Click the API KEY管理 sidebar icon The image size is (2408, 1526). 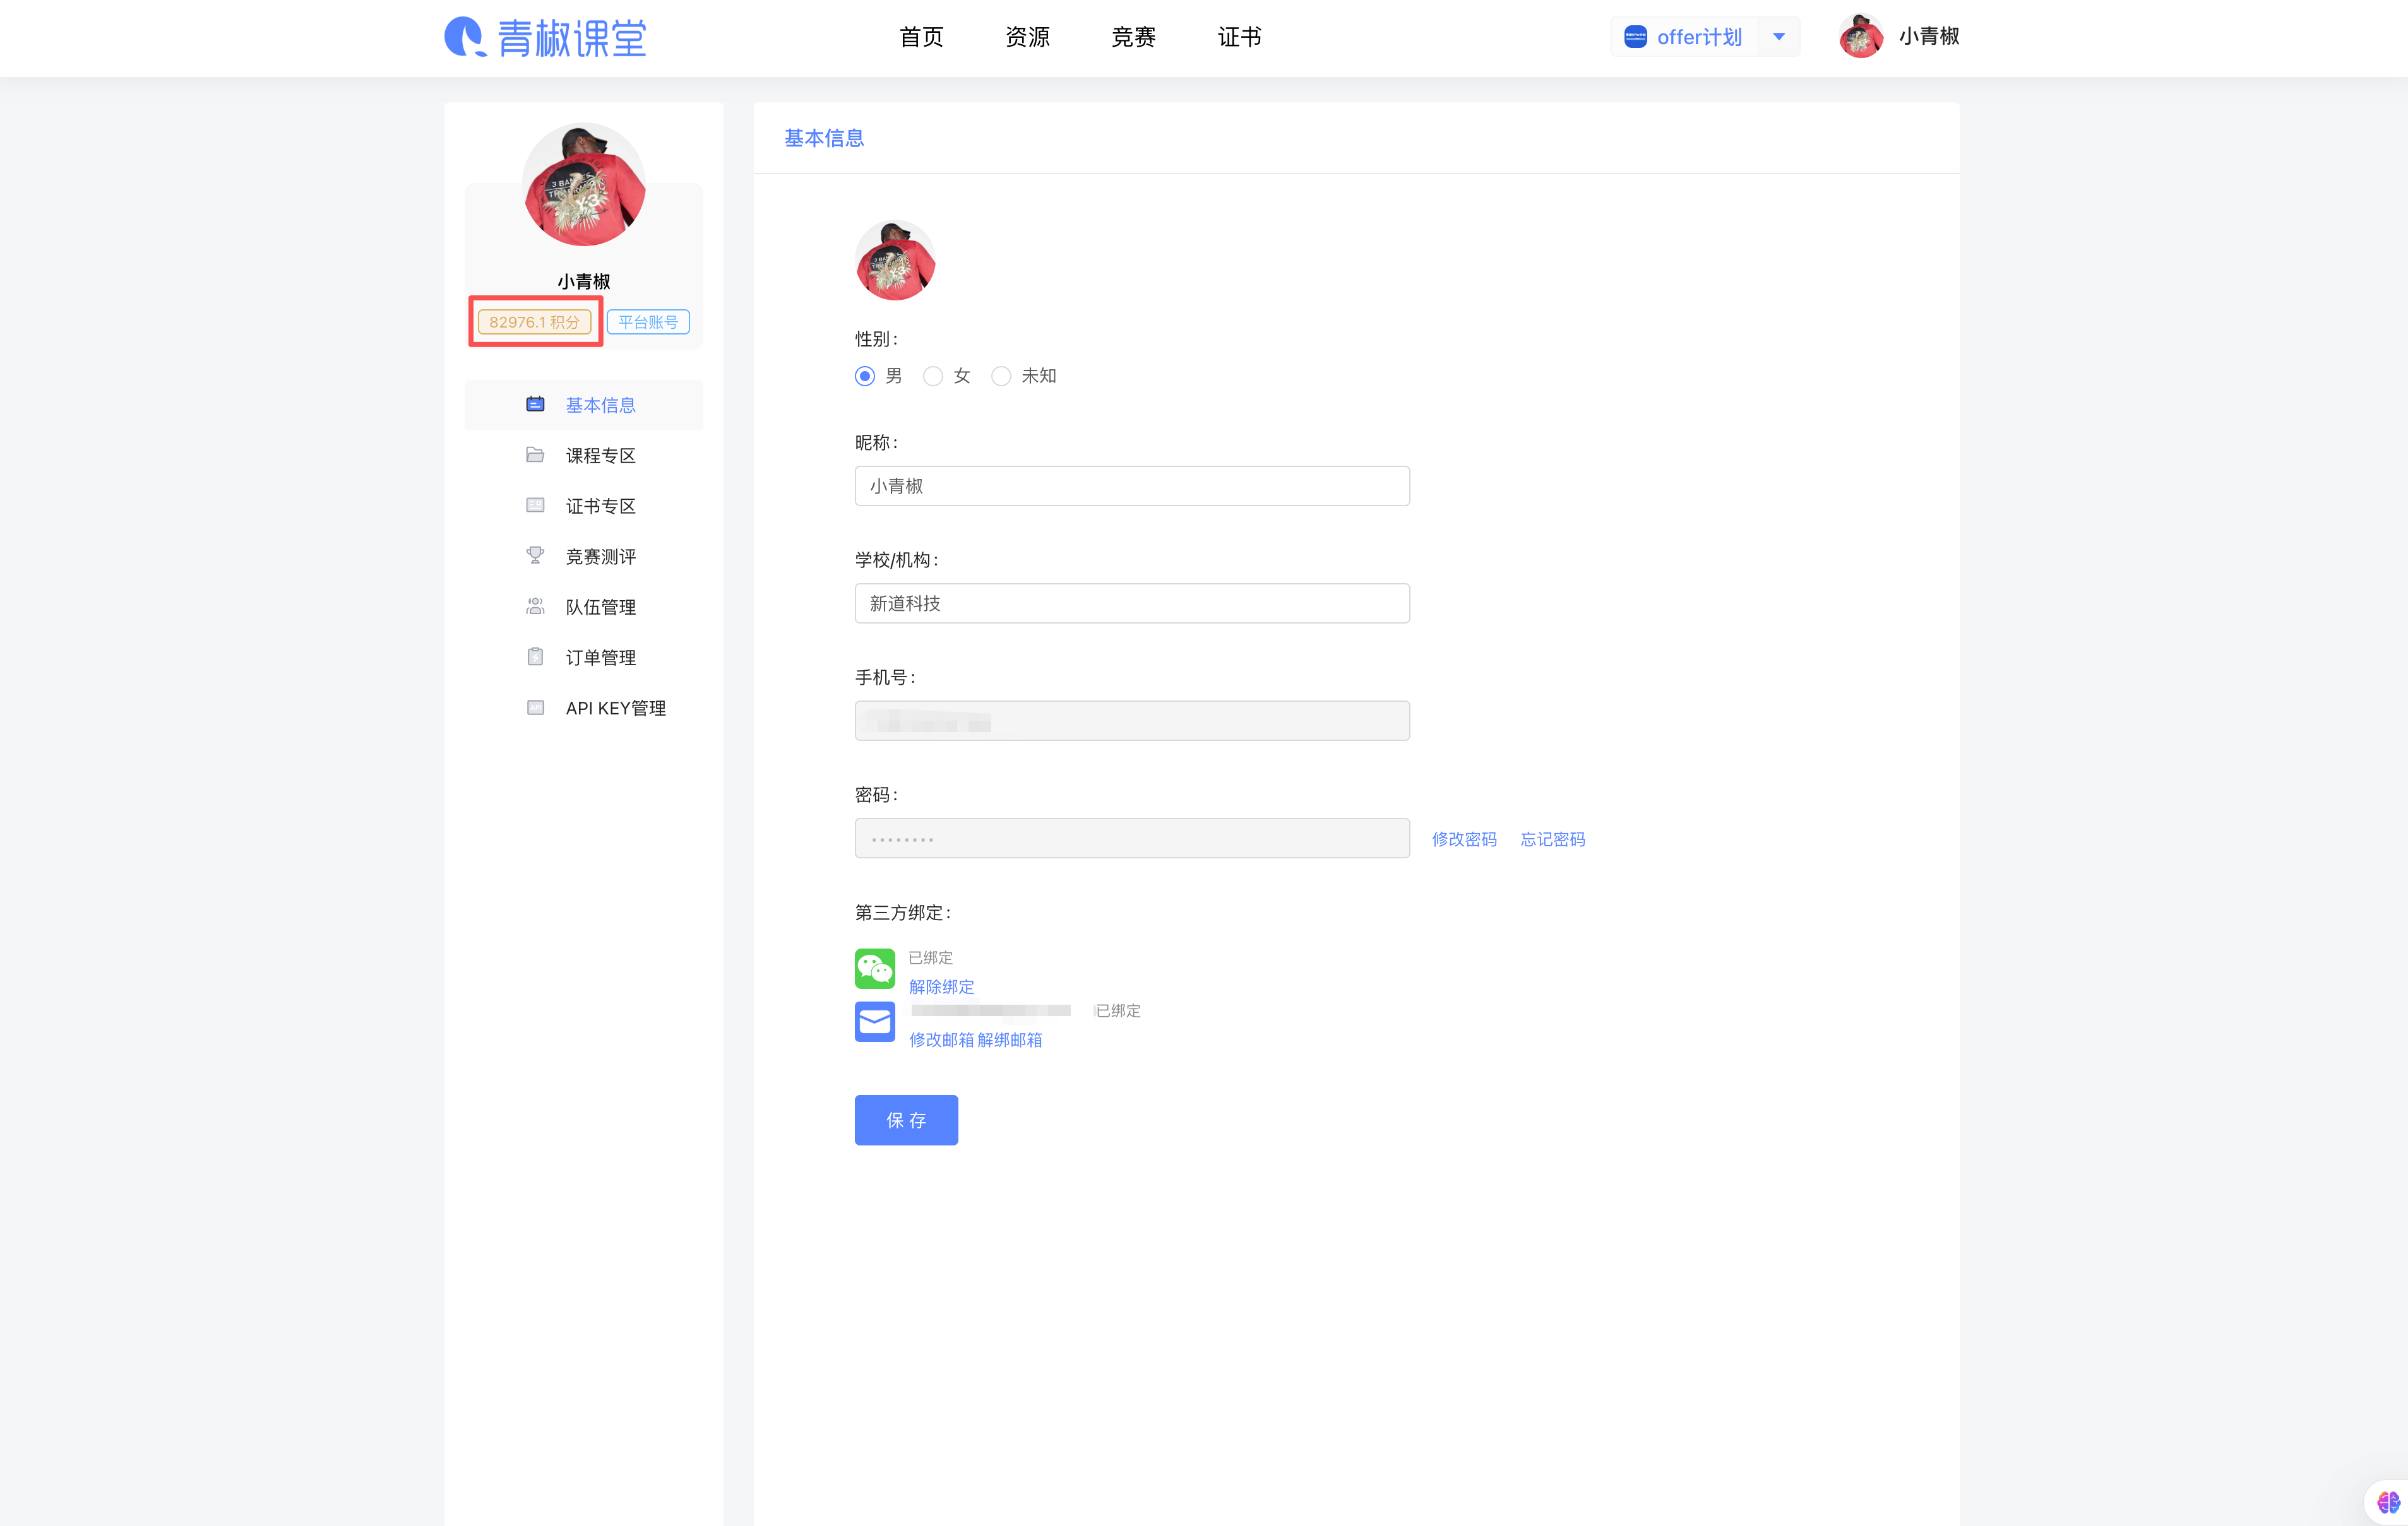pyautogui.click(x=535, y=707)
